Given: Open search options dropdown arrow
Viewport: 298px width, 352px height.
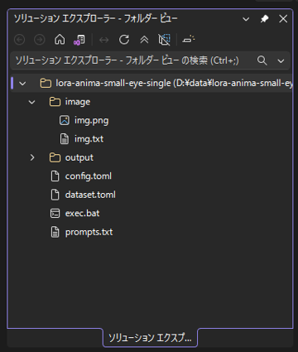Looking at the screenshot, I should point(281,60).
